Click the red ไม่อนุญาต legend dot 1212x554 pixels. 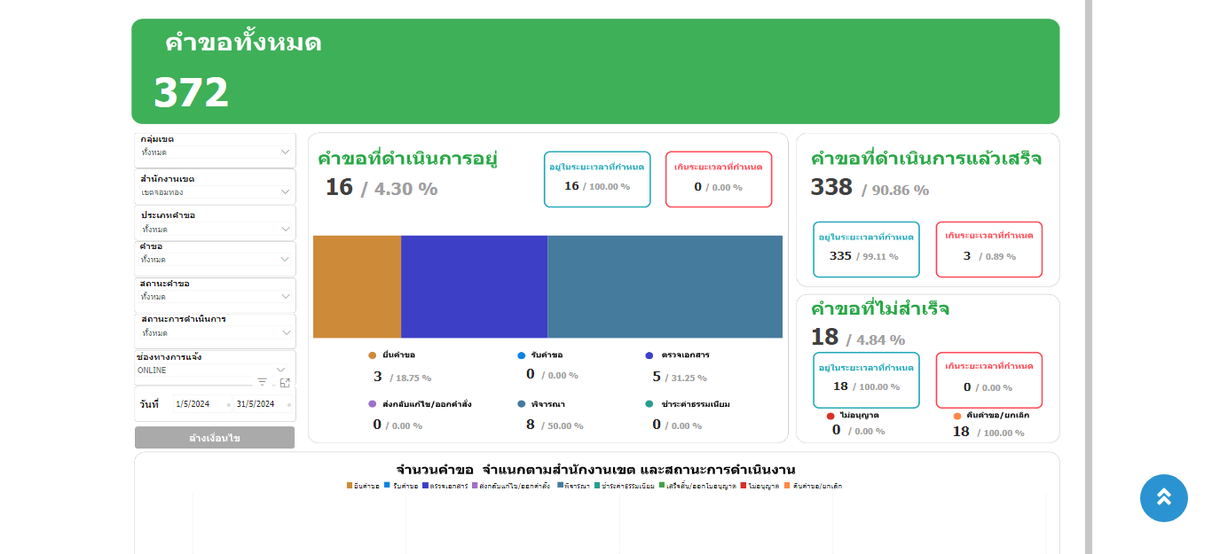click(830, 416)
